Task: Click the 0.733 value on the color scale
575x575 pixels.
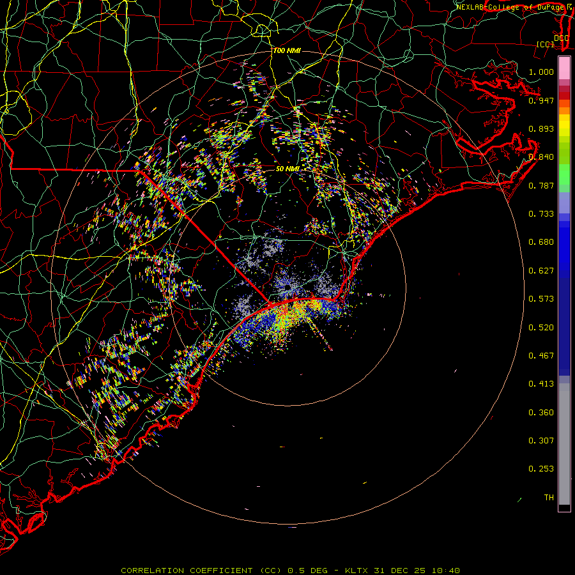Action: [x=541, y=214]
